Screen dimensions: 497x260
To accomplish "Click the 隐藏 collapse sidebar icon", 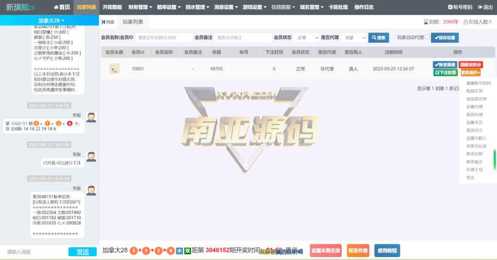I will pyautogui.click(x=104, y=22).
